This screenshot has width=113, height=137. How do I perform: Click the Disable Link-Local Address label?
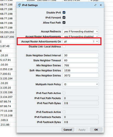[x=45, y=47]
